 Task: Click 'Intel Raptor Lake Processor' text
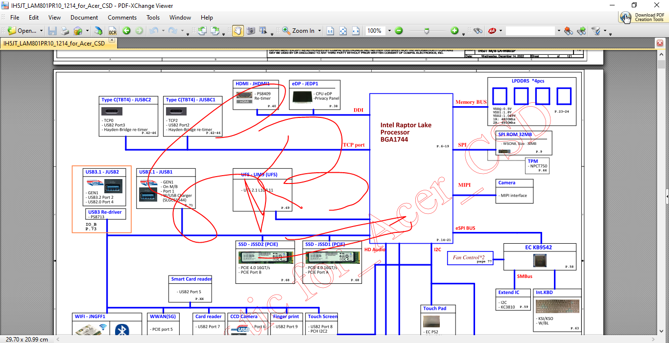click(406, 128)
